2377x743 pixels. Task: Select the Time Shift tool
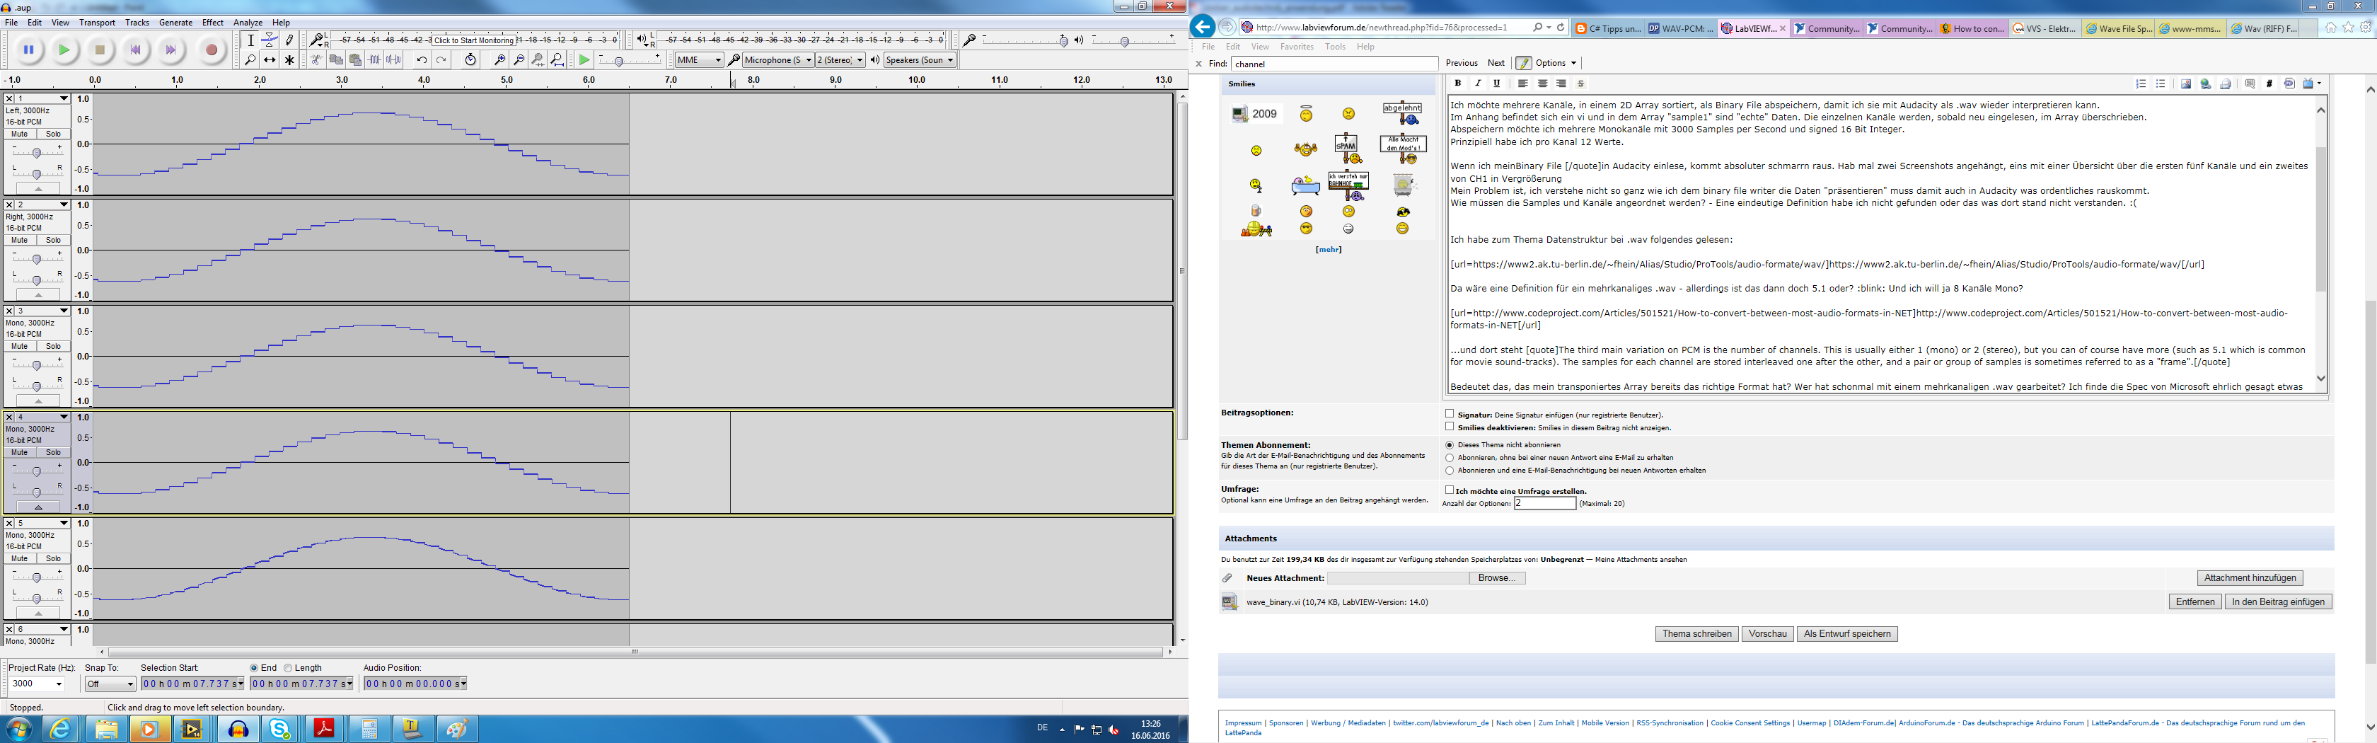[x=270, y=60]
